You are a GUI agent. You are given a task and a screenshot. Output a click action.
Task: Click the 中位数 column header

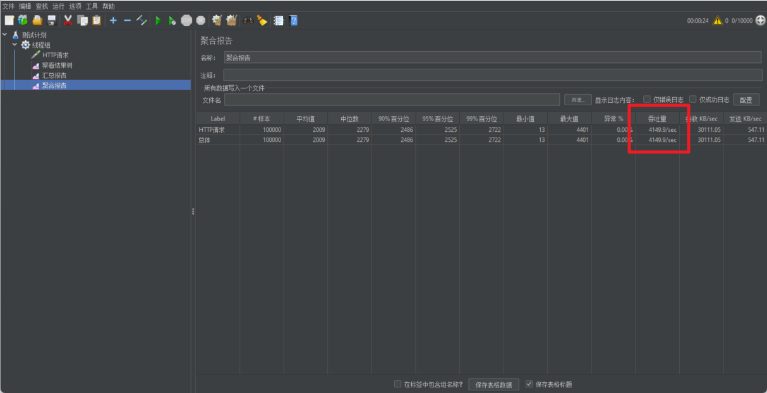click(349, 119)
